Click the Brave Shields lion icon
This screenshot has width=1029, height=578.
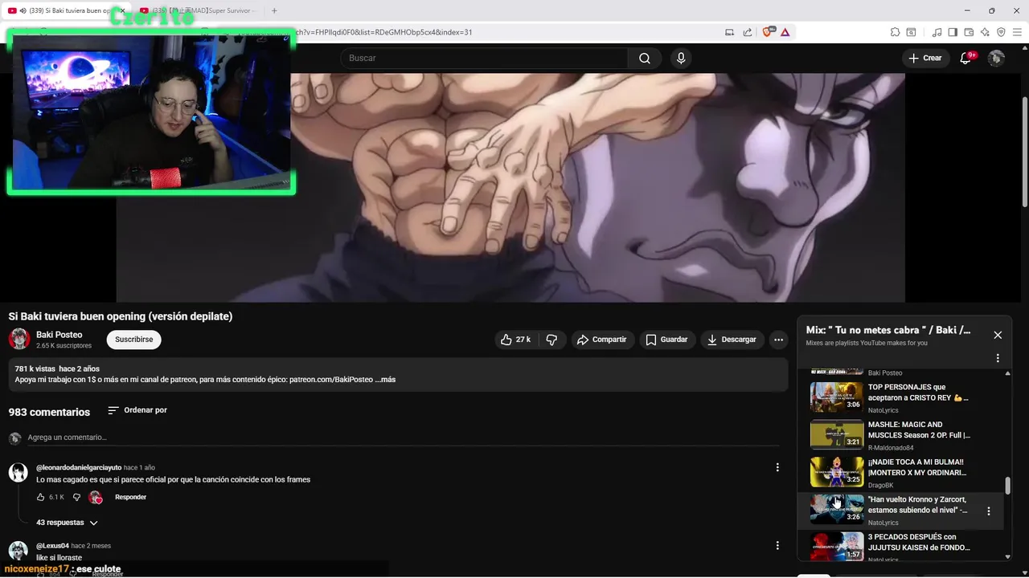768,32
